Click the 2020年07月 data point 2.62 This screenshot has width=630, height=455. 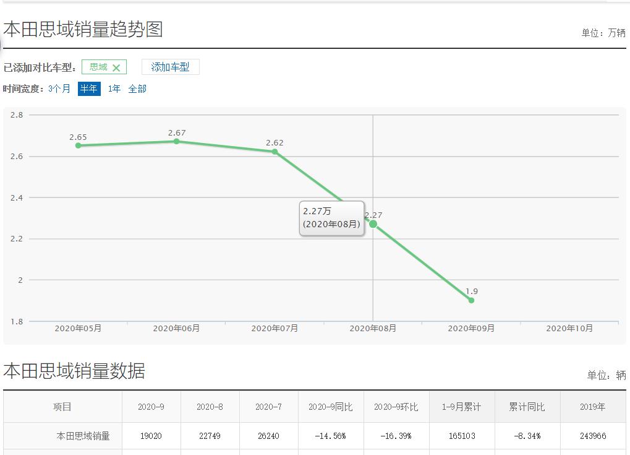coord(275,152)
